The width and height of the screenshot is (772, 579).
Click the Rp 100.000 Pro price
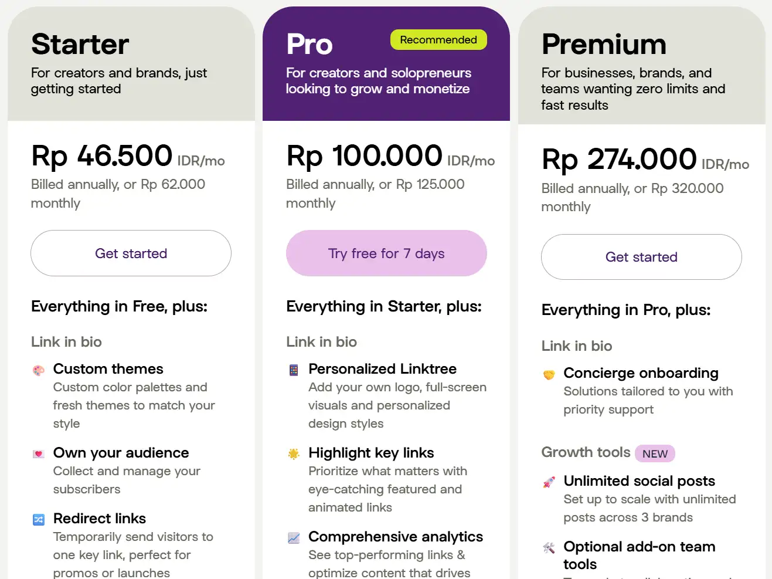[x=364, y=156]
